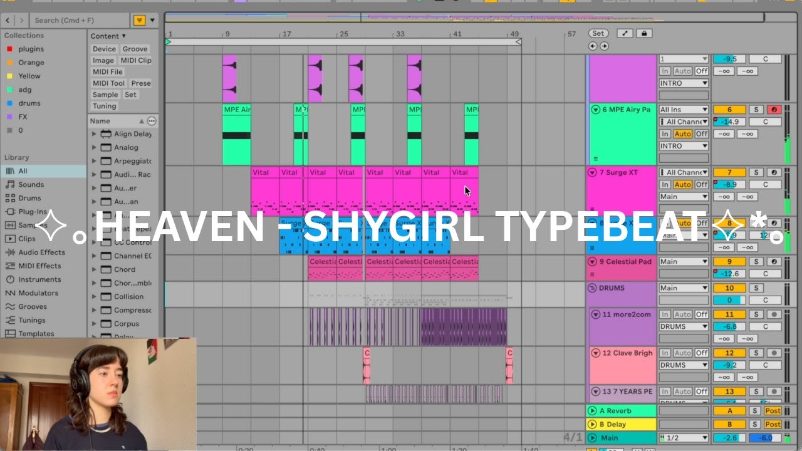Open track 6 All Ins input dropdown
802x451 pixels.
684,110
